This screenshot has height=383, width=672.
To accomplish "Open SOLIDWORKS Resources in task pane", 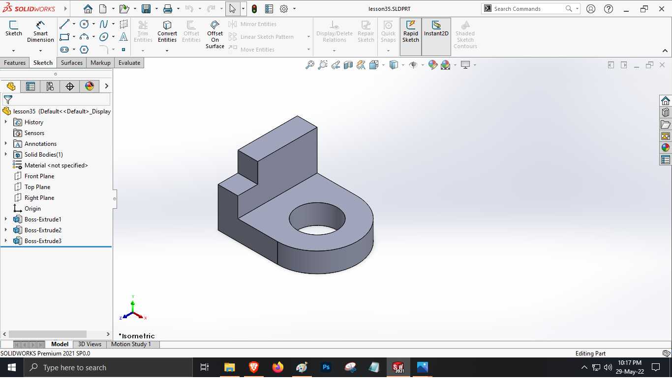I will [x=666, y=101].
